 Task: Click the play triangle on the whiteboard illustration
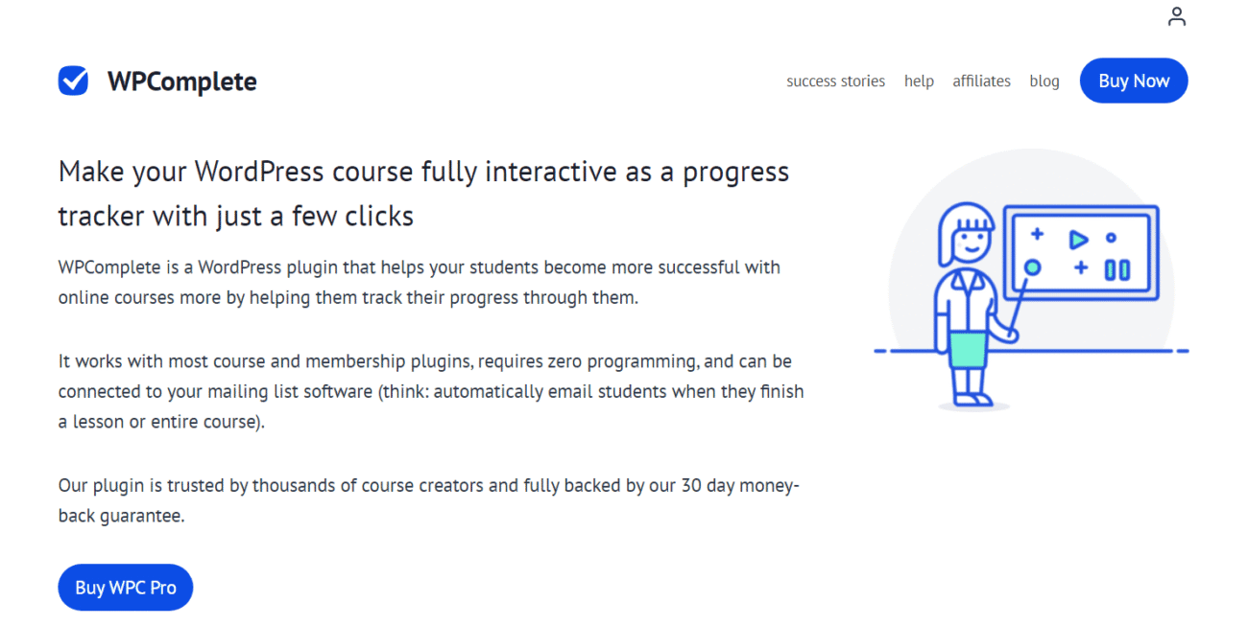pyautogui.click(x=1079, y=240)
